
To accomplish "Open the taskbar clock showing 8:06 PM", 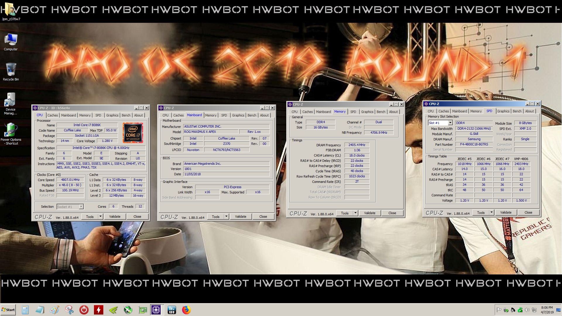I will [x=547, y=310].
